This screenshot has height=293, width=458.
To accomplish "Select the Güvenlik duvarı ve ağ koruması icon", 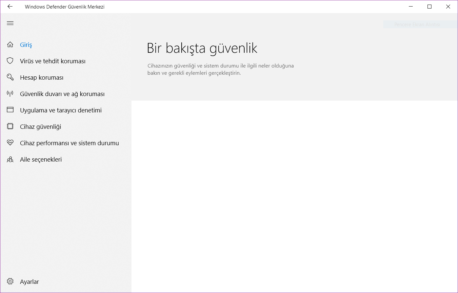I will click(x=10, y=93).
